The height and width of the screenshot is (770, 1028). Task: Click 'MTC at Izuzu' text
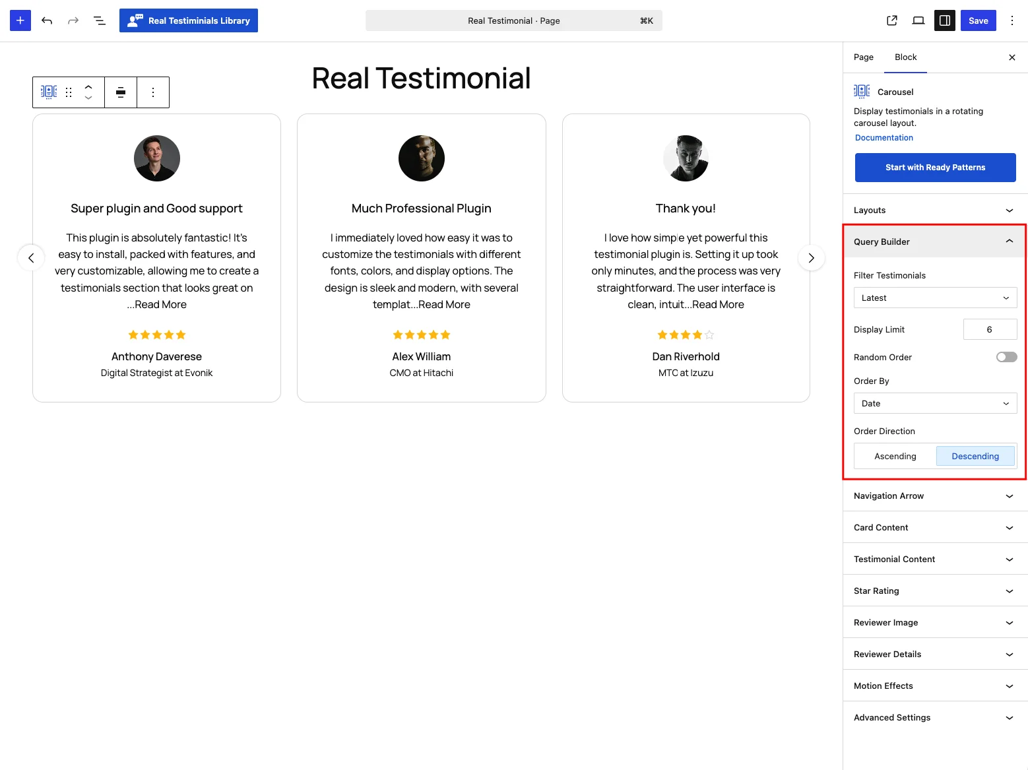pos(686,373)
